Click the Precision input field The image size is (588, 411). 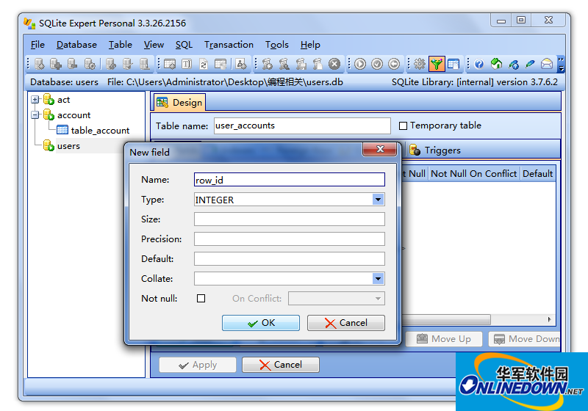point(290,239)
